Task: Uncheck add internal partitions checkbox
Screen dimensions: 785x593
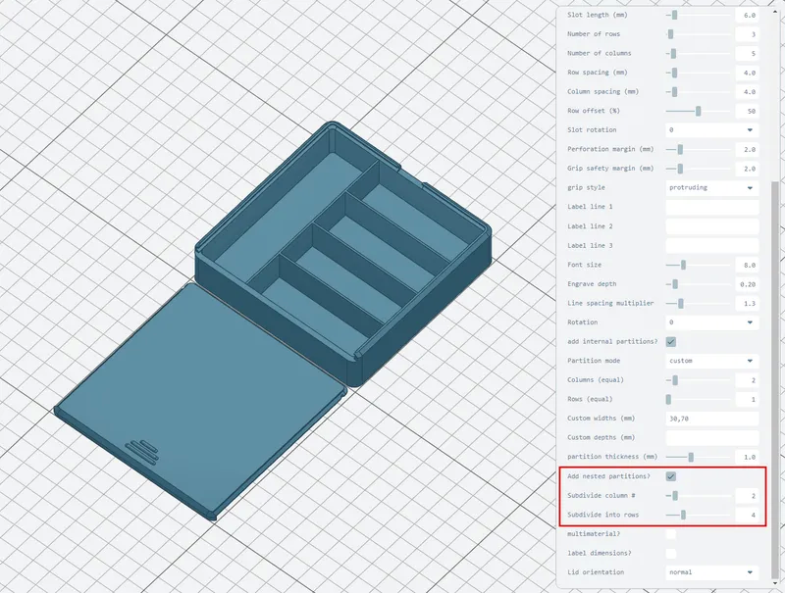Action: (671, 341)
